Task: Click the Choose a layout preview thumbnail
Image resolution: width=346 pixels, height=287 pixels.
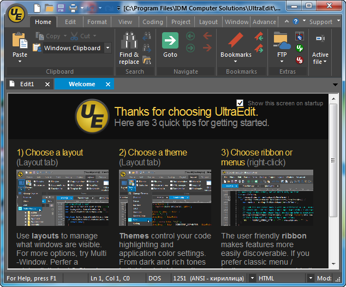Action: [x=62, y=198]
